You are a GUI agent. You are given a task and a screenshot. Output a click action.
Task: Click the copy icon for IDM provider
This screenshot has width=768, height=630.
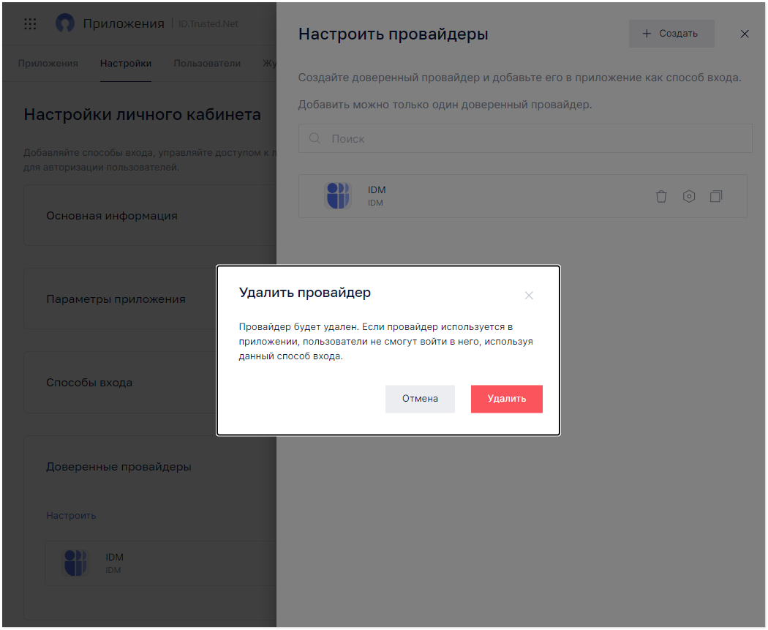[716, 196]
